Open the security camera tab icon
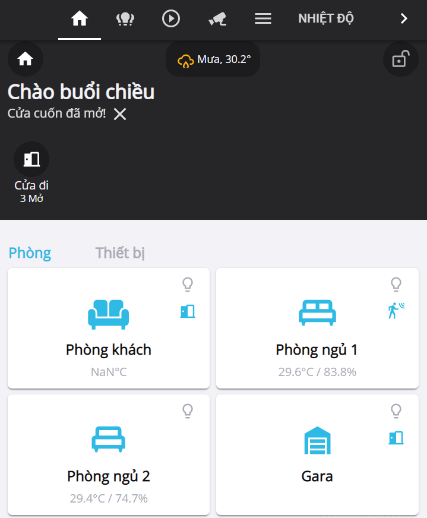 coord(217,19)
